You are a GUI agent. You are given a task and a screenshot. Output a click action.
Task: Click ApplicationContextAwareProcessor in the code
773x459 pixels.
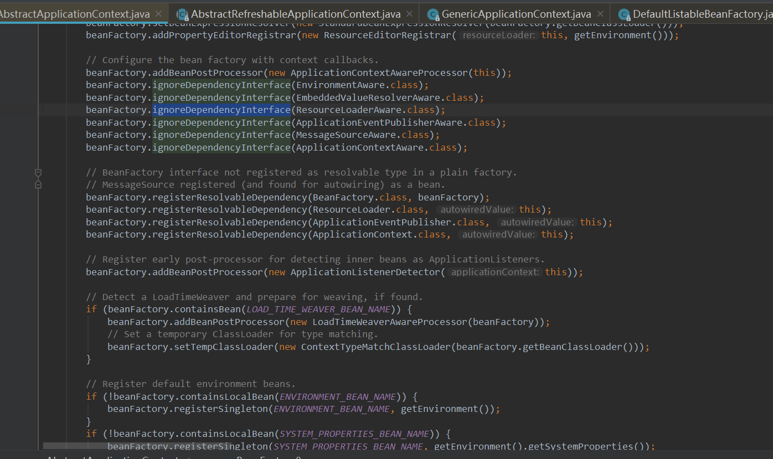pos(379,73)
